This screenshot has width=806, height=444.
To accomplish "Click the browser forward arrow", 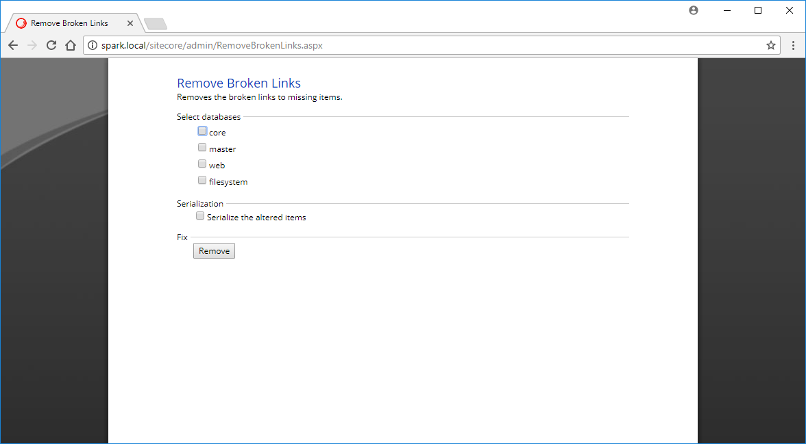I will point(32,45).
